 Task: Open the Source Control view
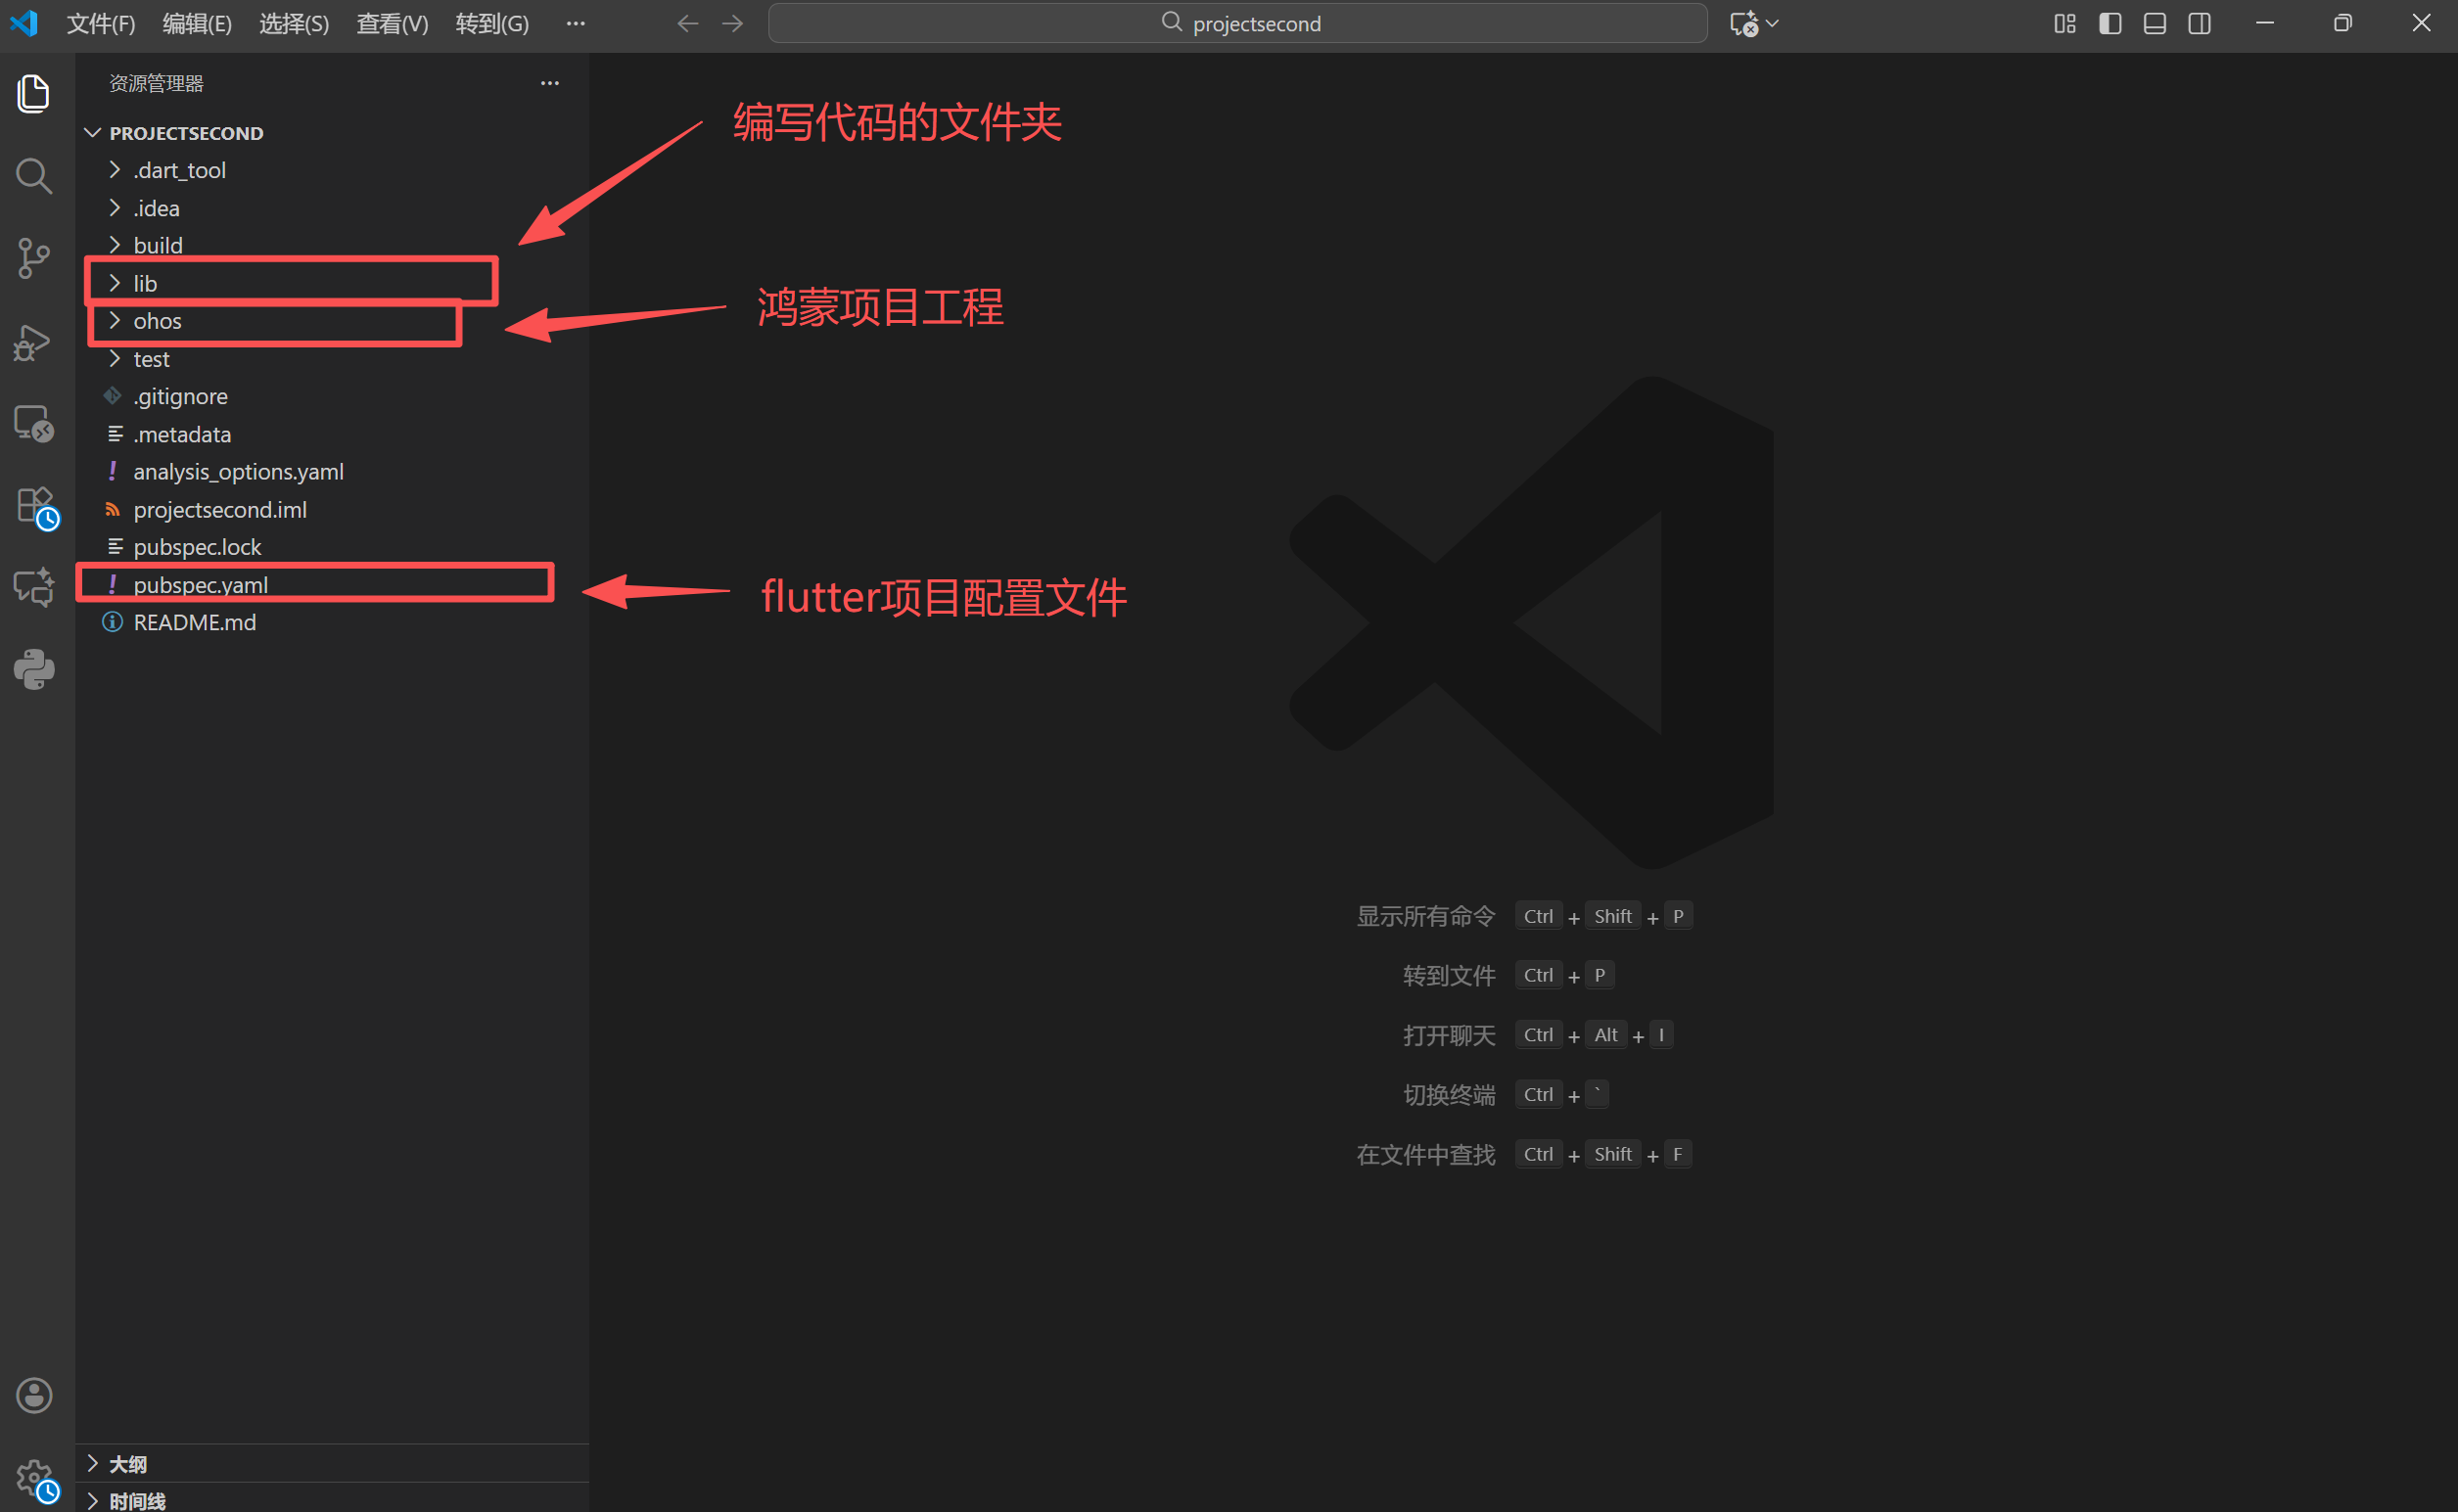(x=34, y=258)
